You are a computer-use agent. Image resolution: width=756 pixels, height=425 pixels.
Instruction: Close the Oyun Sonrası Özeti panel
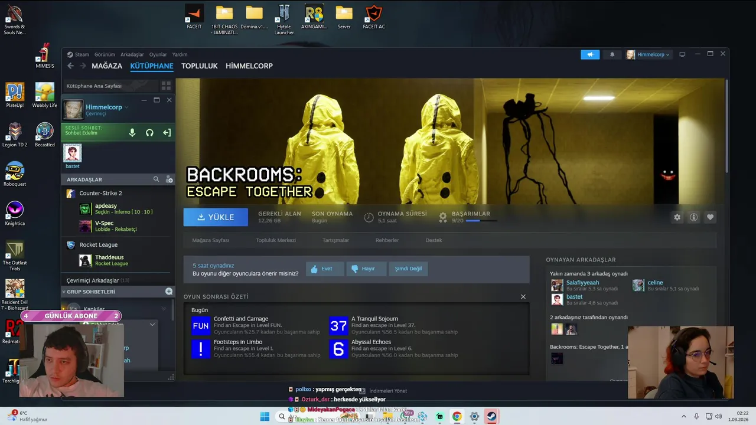(x=523, y=296)
